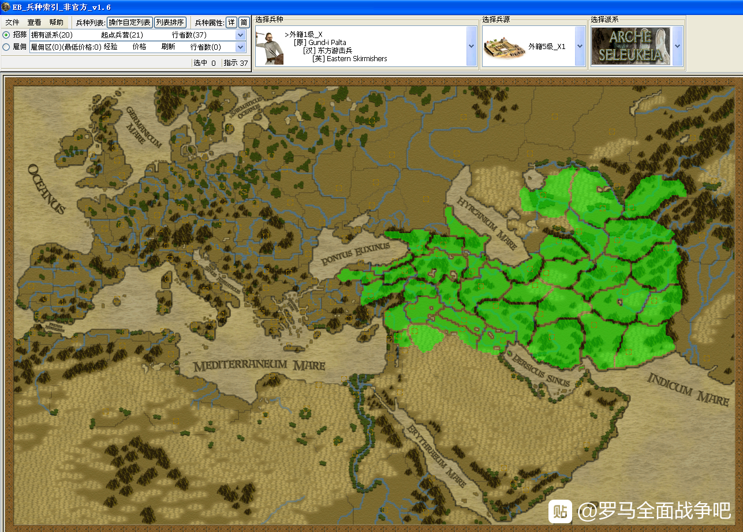
Task: Click the Oceanus label on map
Action: click(x=48, y=189)
